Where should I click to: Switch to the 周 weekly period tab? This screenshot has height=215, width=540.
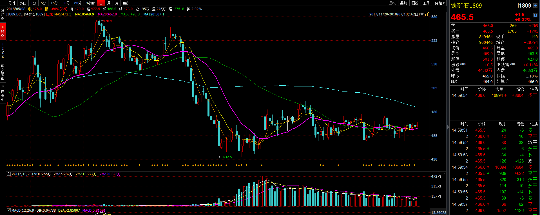(109, 3)
